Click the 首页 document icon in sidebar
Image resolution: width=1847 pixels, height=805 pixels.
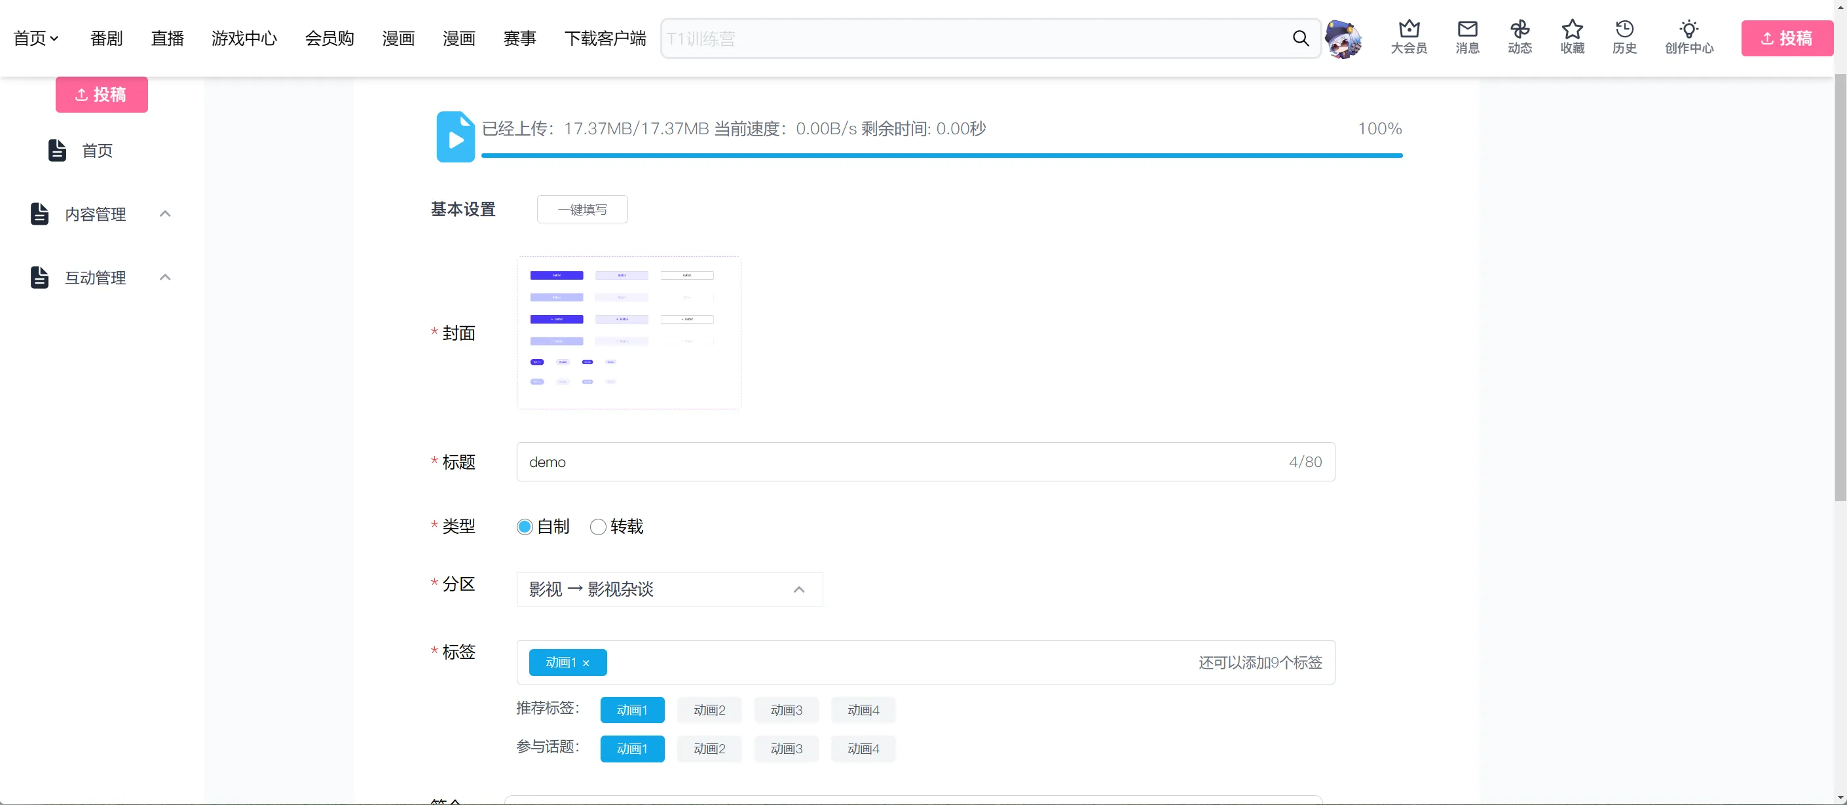click(58, 151)
